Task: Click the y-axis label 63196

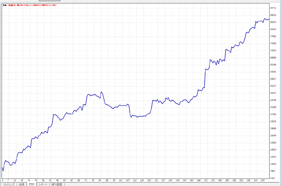Action: click(273, 65)
